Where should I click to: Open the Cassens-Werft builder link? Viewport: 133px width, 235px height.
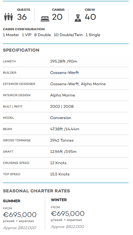click(x=65, y=73)
